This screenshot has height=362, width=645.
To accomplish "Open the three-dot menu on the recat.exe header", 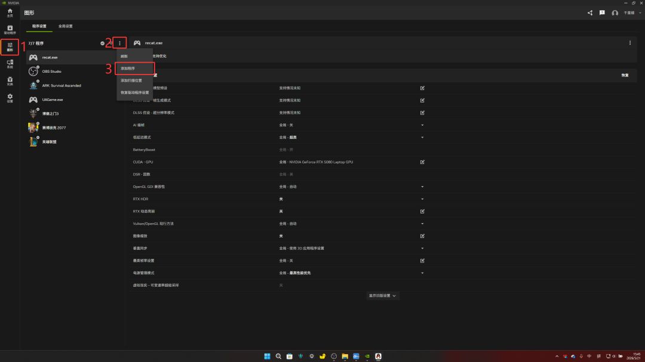I will (x=630, y=43).
